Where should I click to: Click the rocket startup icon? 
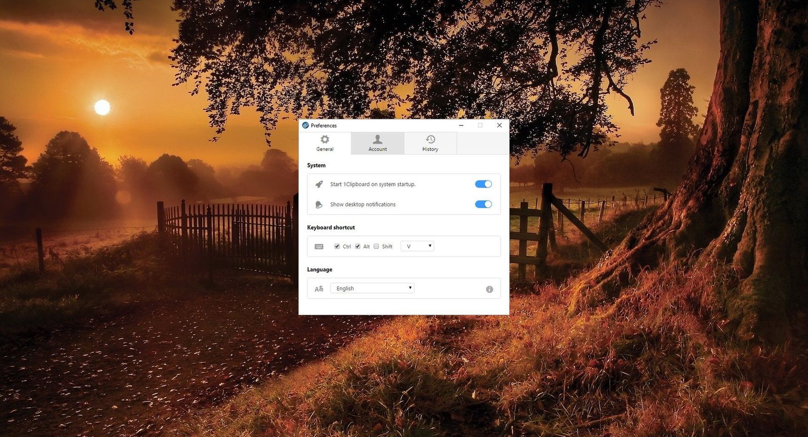tap(319, 184)
